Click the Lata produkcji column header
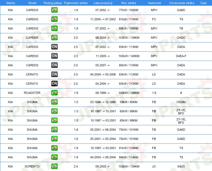Screen dimensions: 212x171 [x=103, y=3]
